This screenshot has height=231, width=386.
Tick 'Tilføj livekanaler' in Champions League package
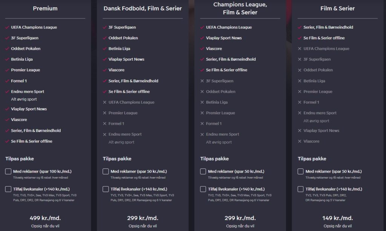point(203,189)
